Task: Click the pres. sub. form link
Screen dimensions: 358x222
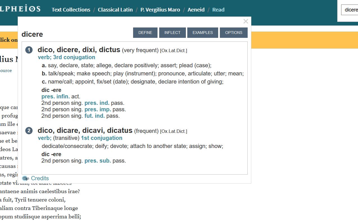Action: tap(98, 161)
